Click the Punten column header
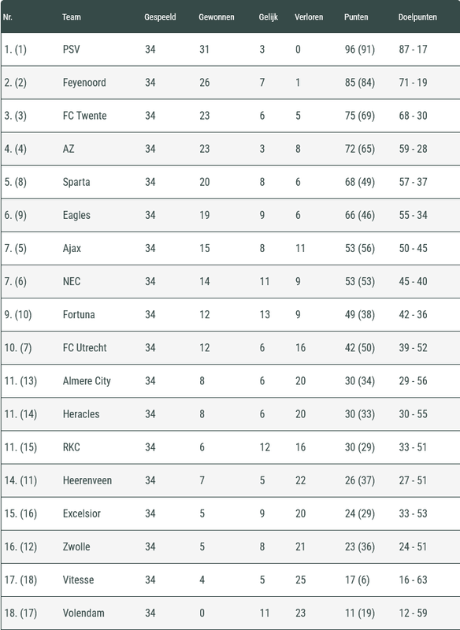This screenshot has height=630, width=460. 356,17
